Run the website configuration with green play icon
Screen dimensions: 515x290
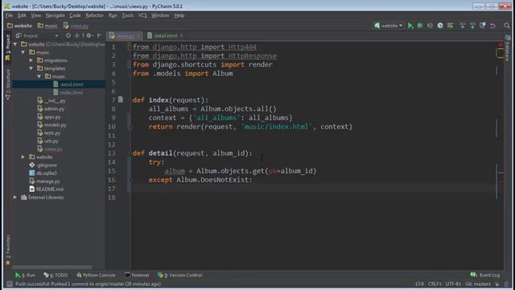click(x=410, y=26)
